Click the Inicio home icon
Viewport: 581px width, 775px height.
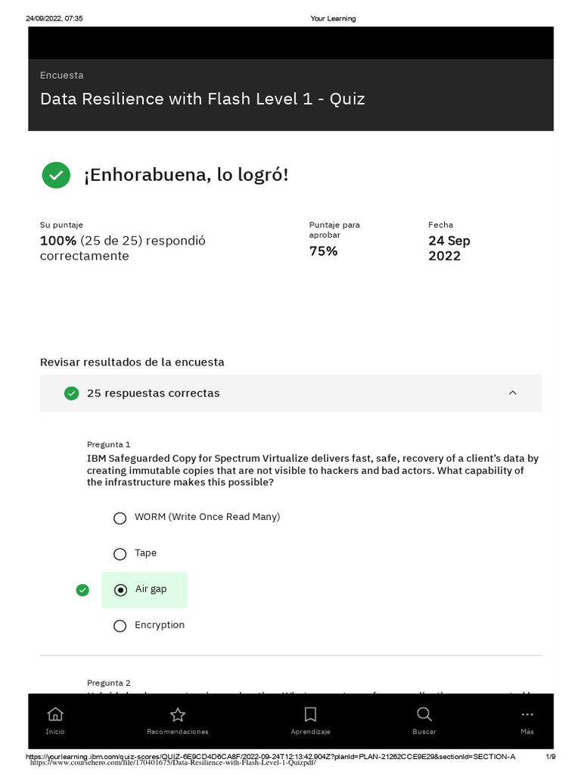click(54, 714)
